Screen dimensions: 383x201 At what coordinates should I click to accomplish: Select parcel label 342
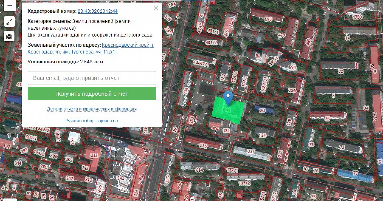click(121, 178)
